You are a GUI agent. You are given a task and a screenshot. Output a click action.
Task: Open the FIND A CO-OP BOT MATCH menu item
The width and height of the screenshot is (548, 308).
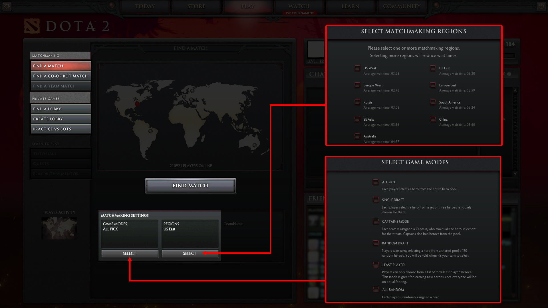pyautogui.click(x=60, y=76)
